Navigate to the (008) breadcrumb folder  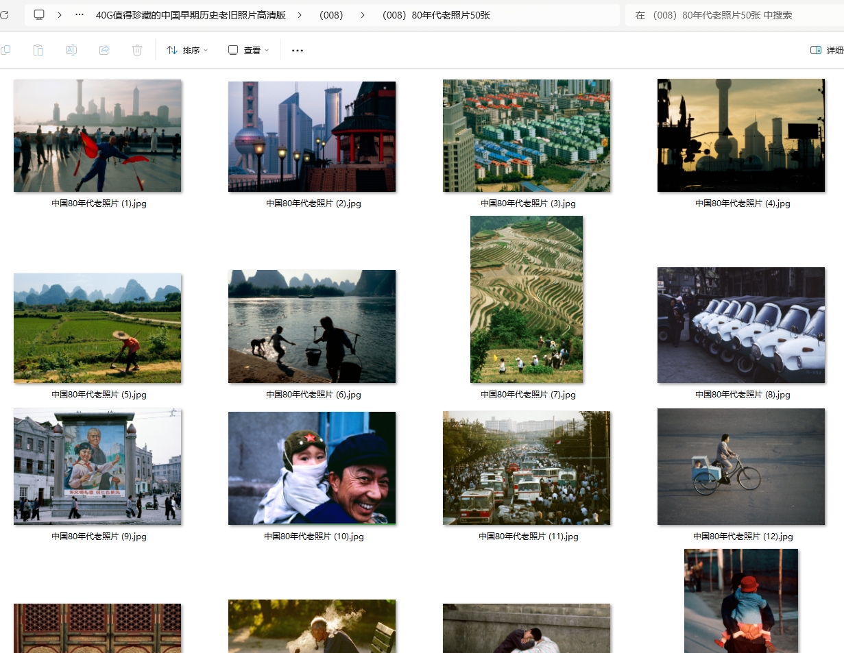point(331,15)
